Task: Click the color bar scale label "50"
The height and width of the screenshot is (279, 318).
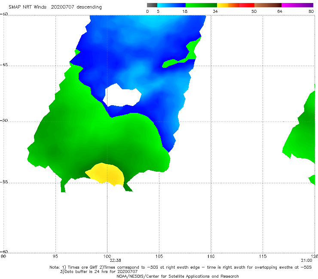Action: coord(254,11)
